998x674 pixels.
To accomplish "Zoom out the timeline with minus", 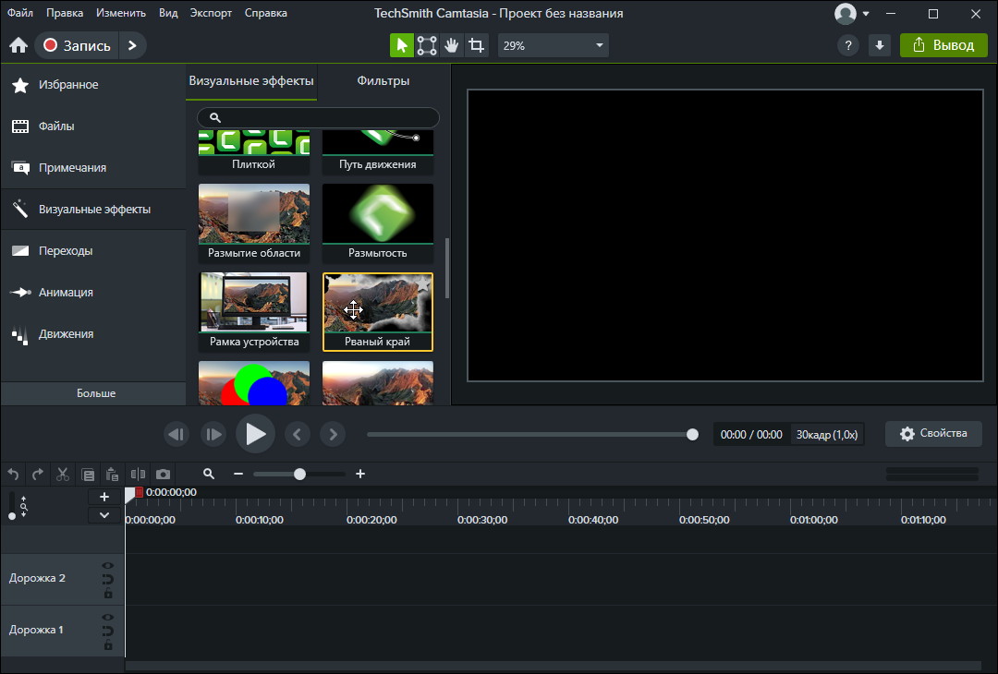I will tap(238, 474).
